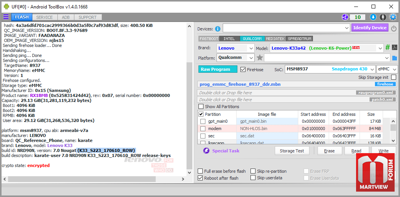This screenshot has height=197, width=400.
Task: Select the INTEL platform tab
Action: (229, 39)
